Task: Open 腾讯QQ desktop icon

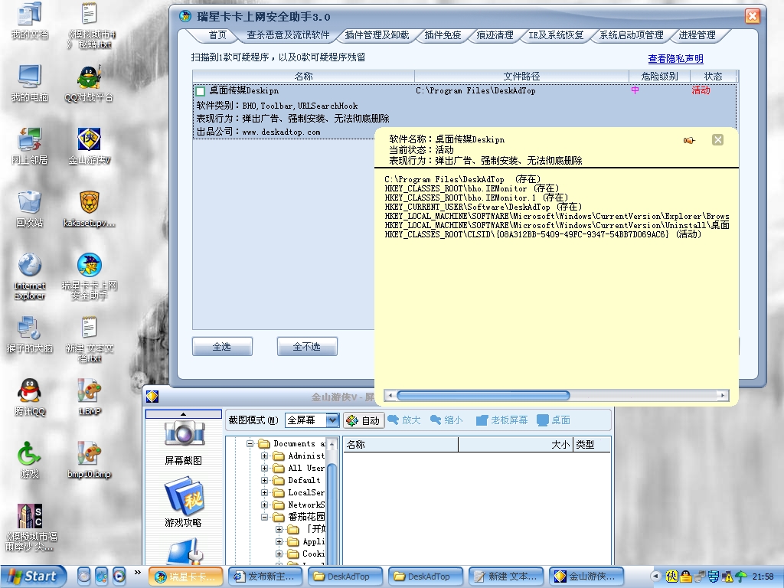Action: [30, 397]
